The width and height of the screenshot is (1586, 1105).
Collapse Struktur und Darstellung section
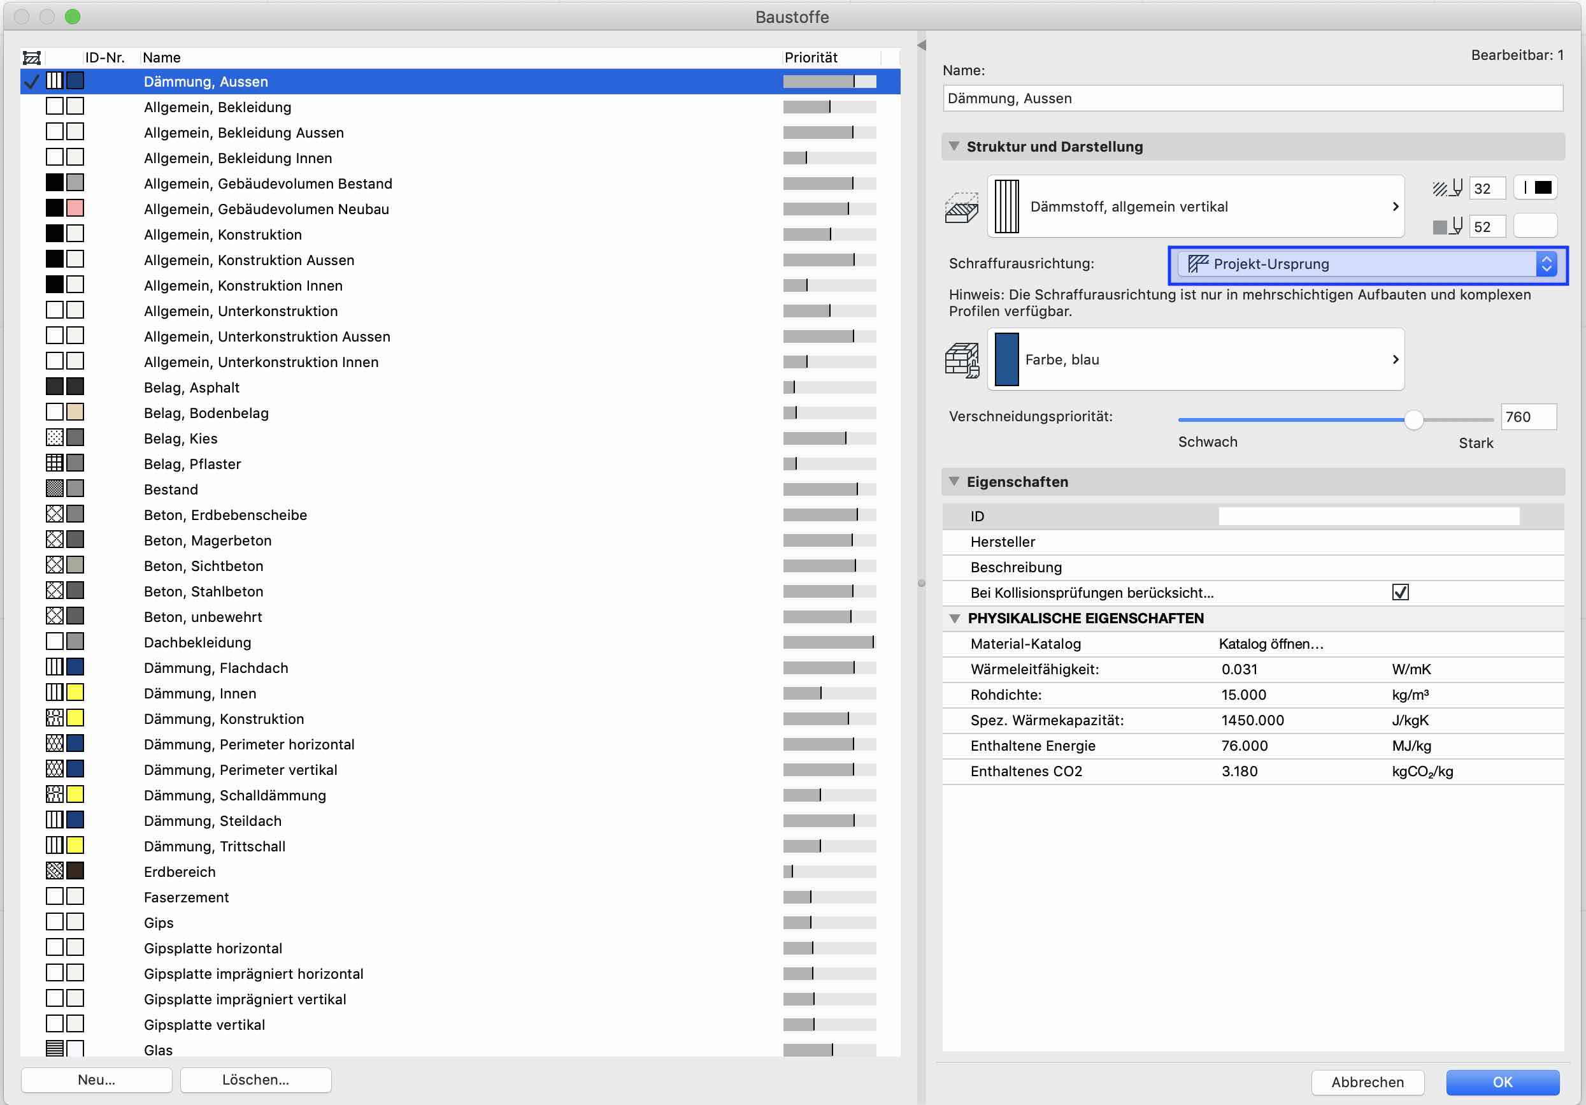tap(954, 147)
